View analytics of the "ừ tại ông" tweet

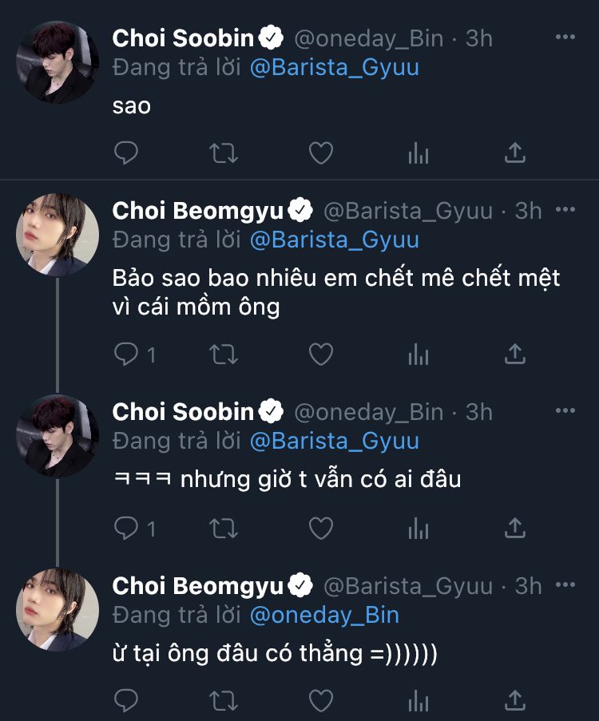419,702
